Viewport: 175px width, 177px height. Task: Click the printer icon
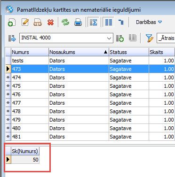click(78, 22)
